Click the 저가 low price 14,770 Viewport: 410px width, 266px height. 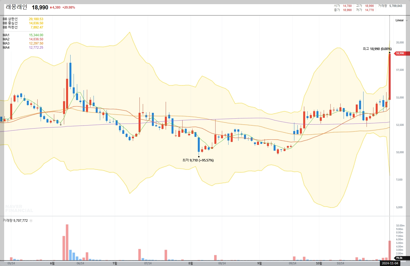click(369, 10)
